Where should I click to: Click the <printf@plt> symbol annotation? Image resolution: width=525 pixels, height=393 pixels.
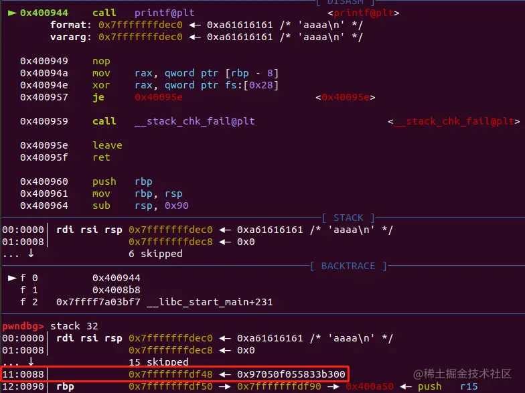pyautogui.click(x=363, y=13)
